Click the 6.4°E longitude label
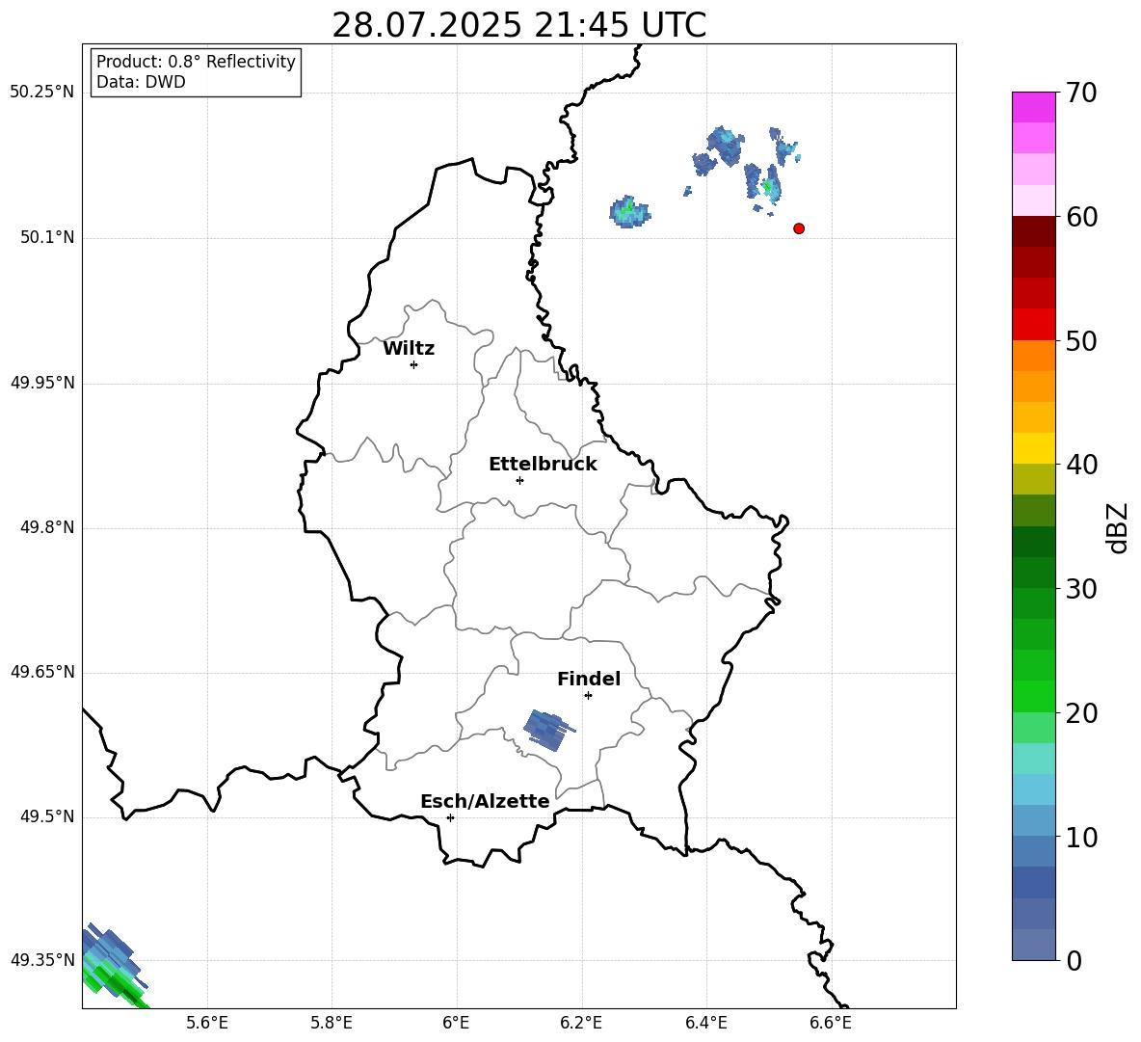Viewport: 1141px width, 1042px height. point(705,1023)
